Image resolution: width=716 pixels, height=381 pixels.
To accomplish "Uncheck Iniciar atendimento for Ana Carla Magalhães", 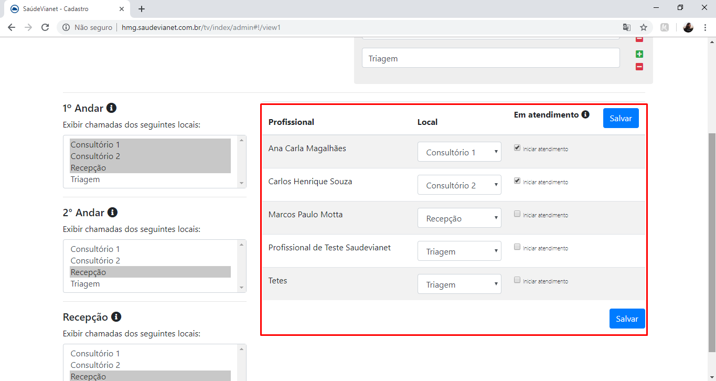I will 517,148.
